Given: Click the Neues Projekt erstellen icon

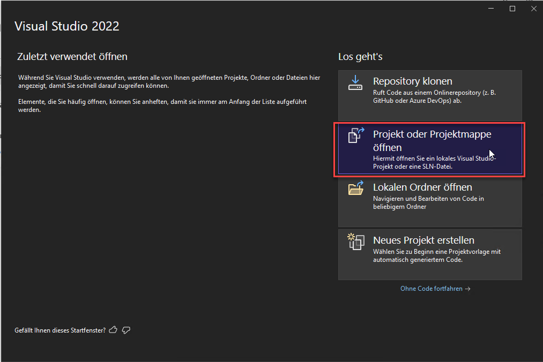Looking at the screenshot, I should tap(355, 241).
